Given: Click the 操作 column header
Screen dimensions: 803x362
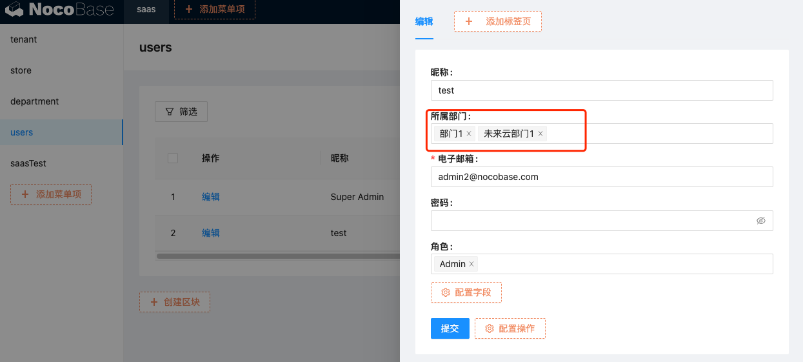Looking at the screenshot, I should pos(211,158).
